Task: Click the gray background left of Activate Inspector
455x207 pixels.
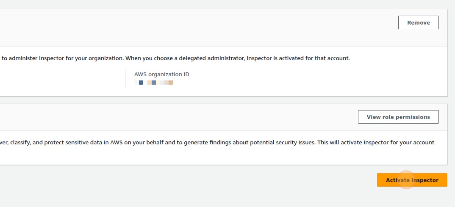Action: coord(212,180)
